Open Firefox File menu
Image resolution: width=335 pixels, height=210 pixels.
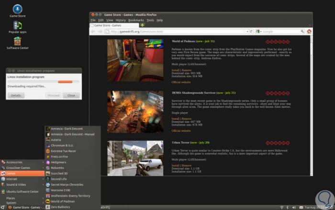click(x=93, y=20)
